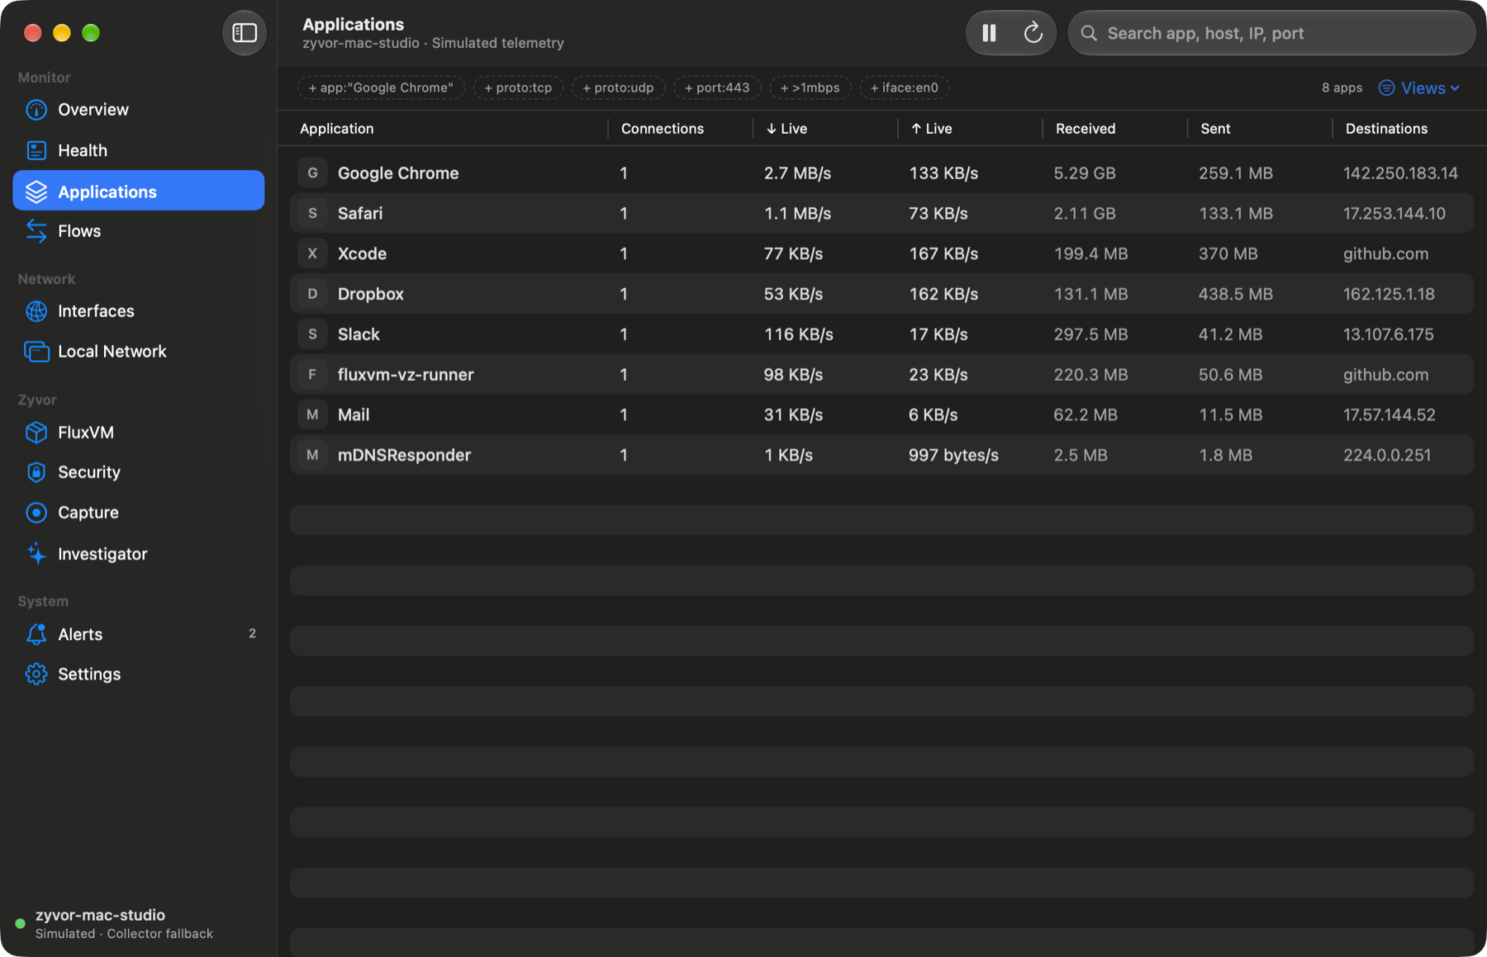Sort by the Destinations column header
The image size is (1487, 957).
(x=1386, y=129)
